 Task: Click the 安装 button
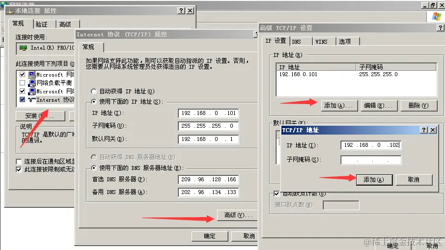pyautogui.click(x=40, y=116)
